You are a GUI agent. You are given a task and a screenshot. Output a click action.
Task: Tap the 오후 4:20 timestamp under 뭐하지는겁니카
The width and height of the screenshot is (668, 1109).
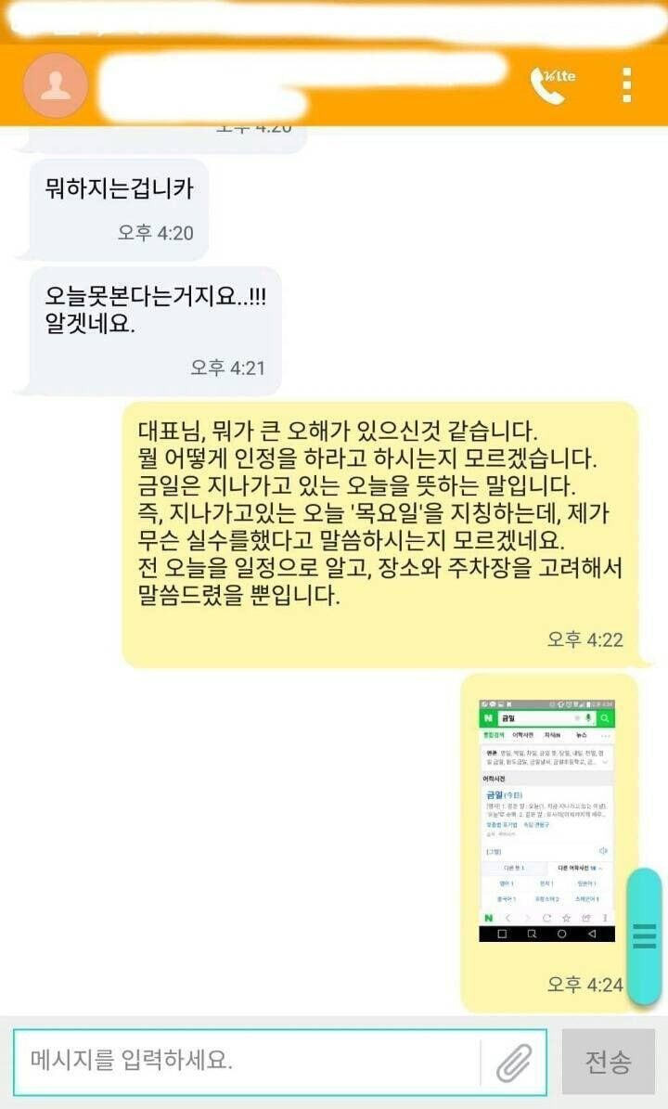[x=156, y=233]
